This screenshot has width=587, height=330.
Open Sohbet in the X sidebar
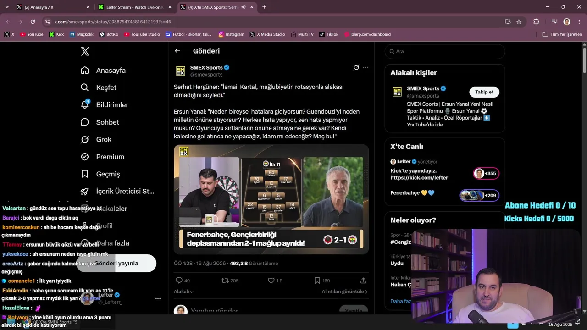pyautogui.click(x=100, y=122)
